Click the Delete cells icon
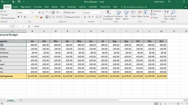This screenshot has height=105, width=188. 140,12
